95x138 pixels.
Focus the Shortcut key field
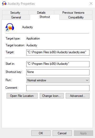pyautogui.click(x=58, y=72)
